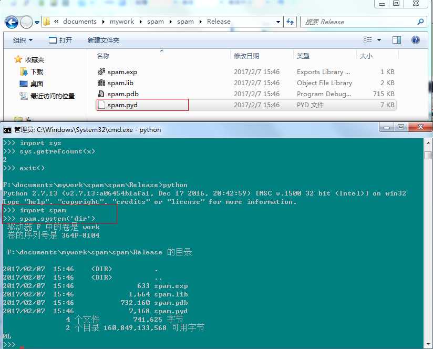
Task: Select the spam.lib file
Action: [x=120, y=83]
